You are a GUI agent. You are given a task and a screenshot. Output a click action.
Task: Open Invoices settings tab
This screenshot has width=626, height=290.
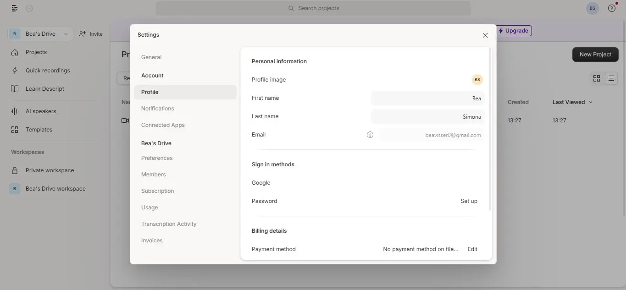[152, 241]
